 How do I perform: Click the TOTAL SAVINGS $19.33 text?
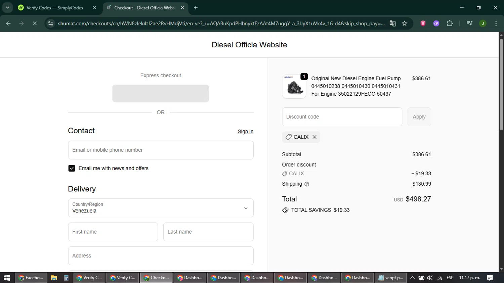click(320, 210)
